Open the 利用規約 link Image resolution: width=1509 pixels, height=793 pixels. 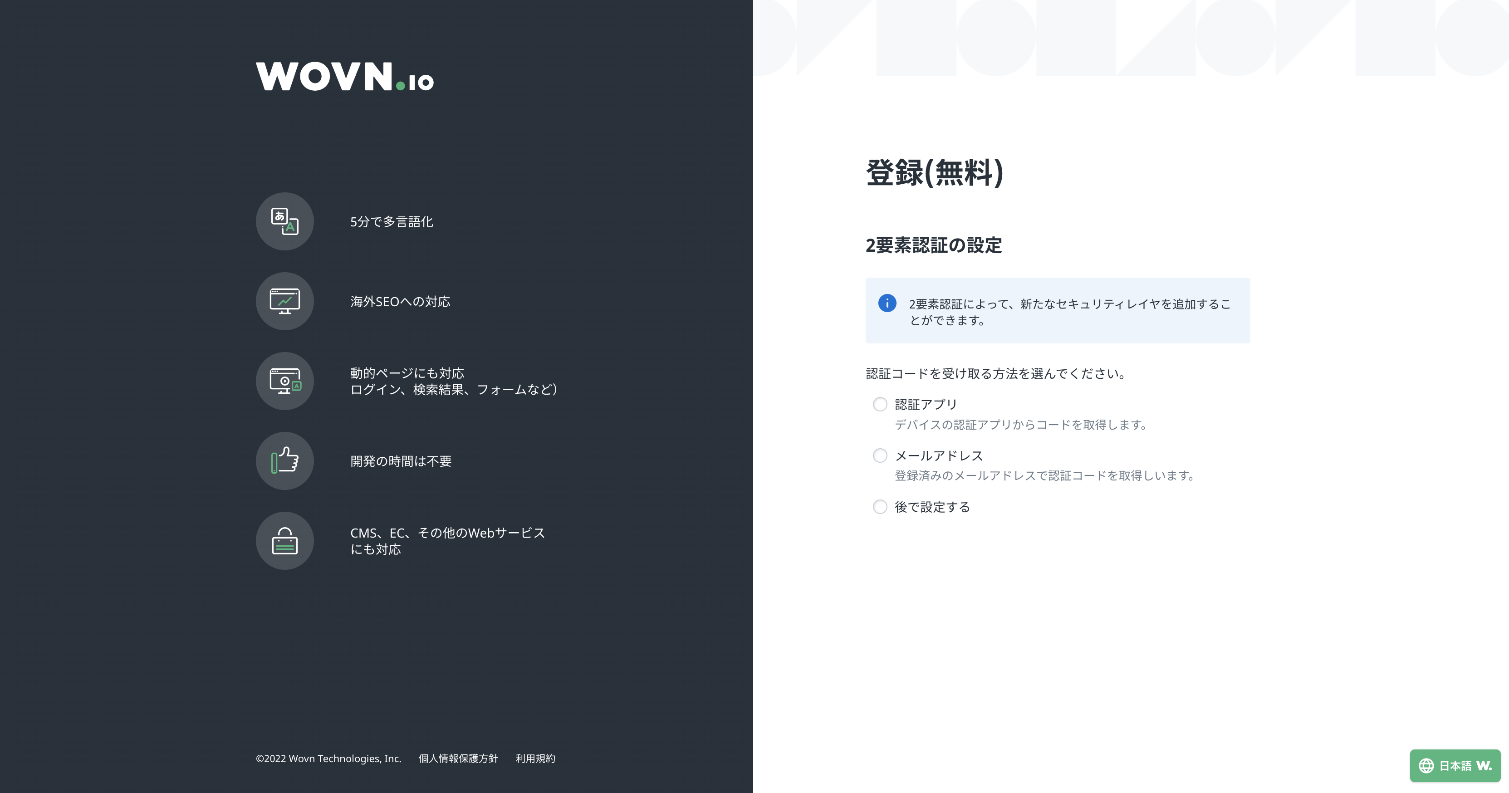point(535,759)
